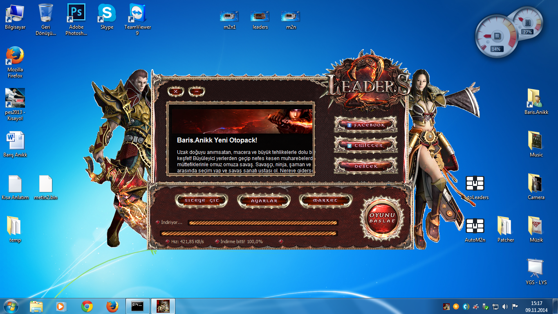The height and width of the screenshot is (314, 558).
Task: Click the Leaders launcher taskbar button
Action: click(164, 306)
